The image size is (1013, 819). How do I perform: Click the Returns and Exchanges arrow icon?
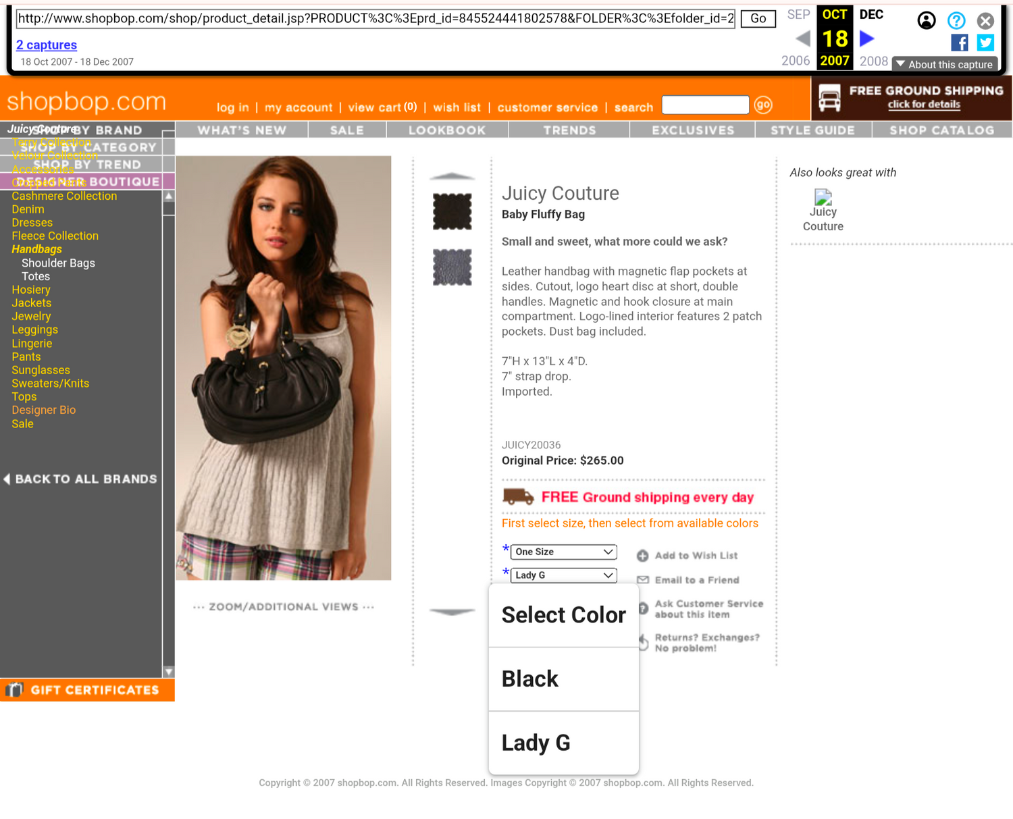click(x=644, y=643)
